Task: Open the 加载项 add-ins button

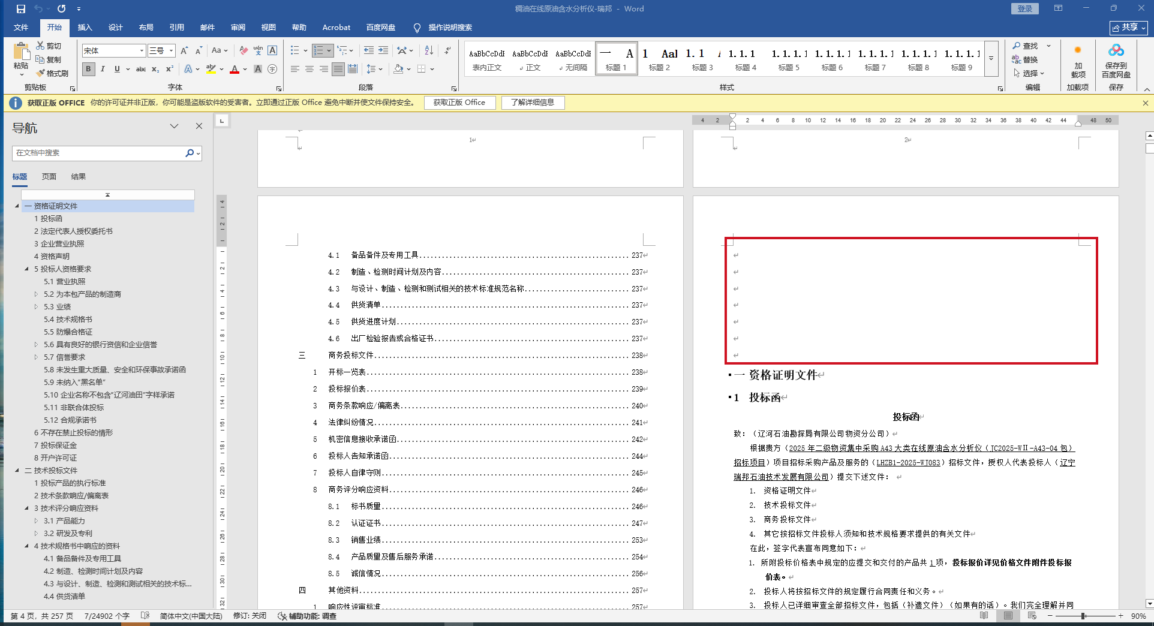Action: (x=1078, y=62)
